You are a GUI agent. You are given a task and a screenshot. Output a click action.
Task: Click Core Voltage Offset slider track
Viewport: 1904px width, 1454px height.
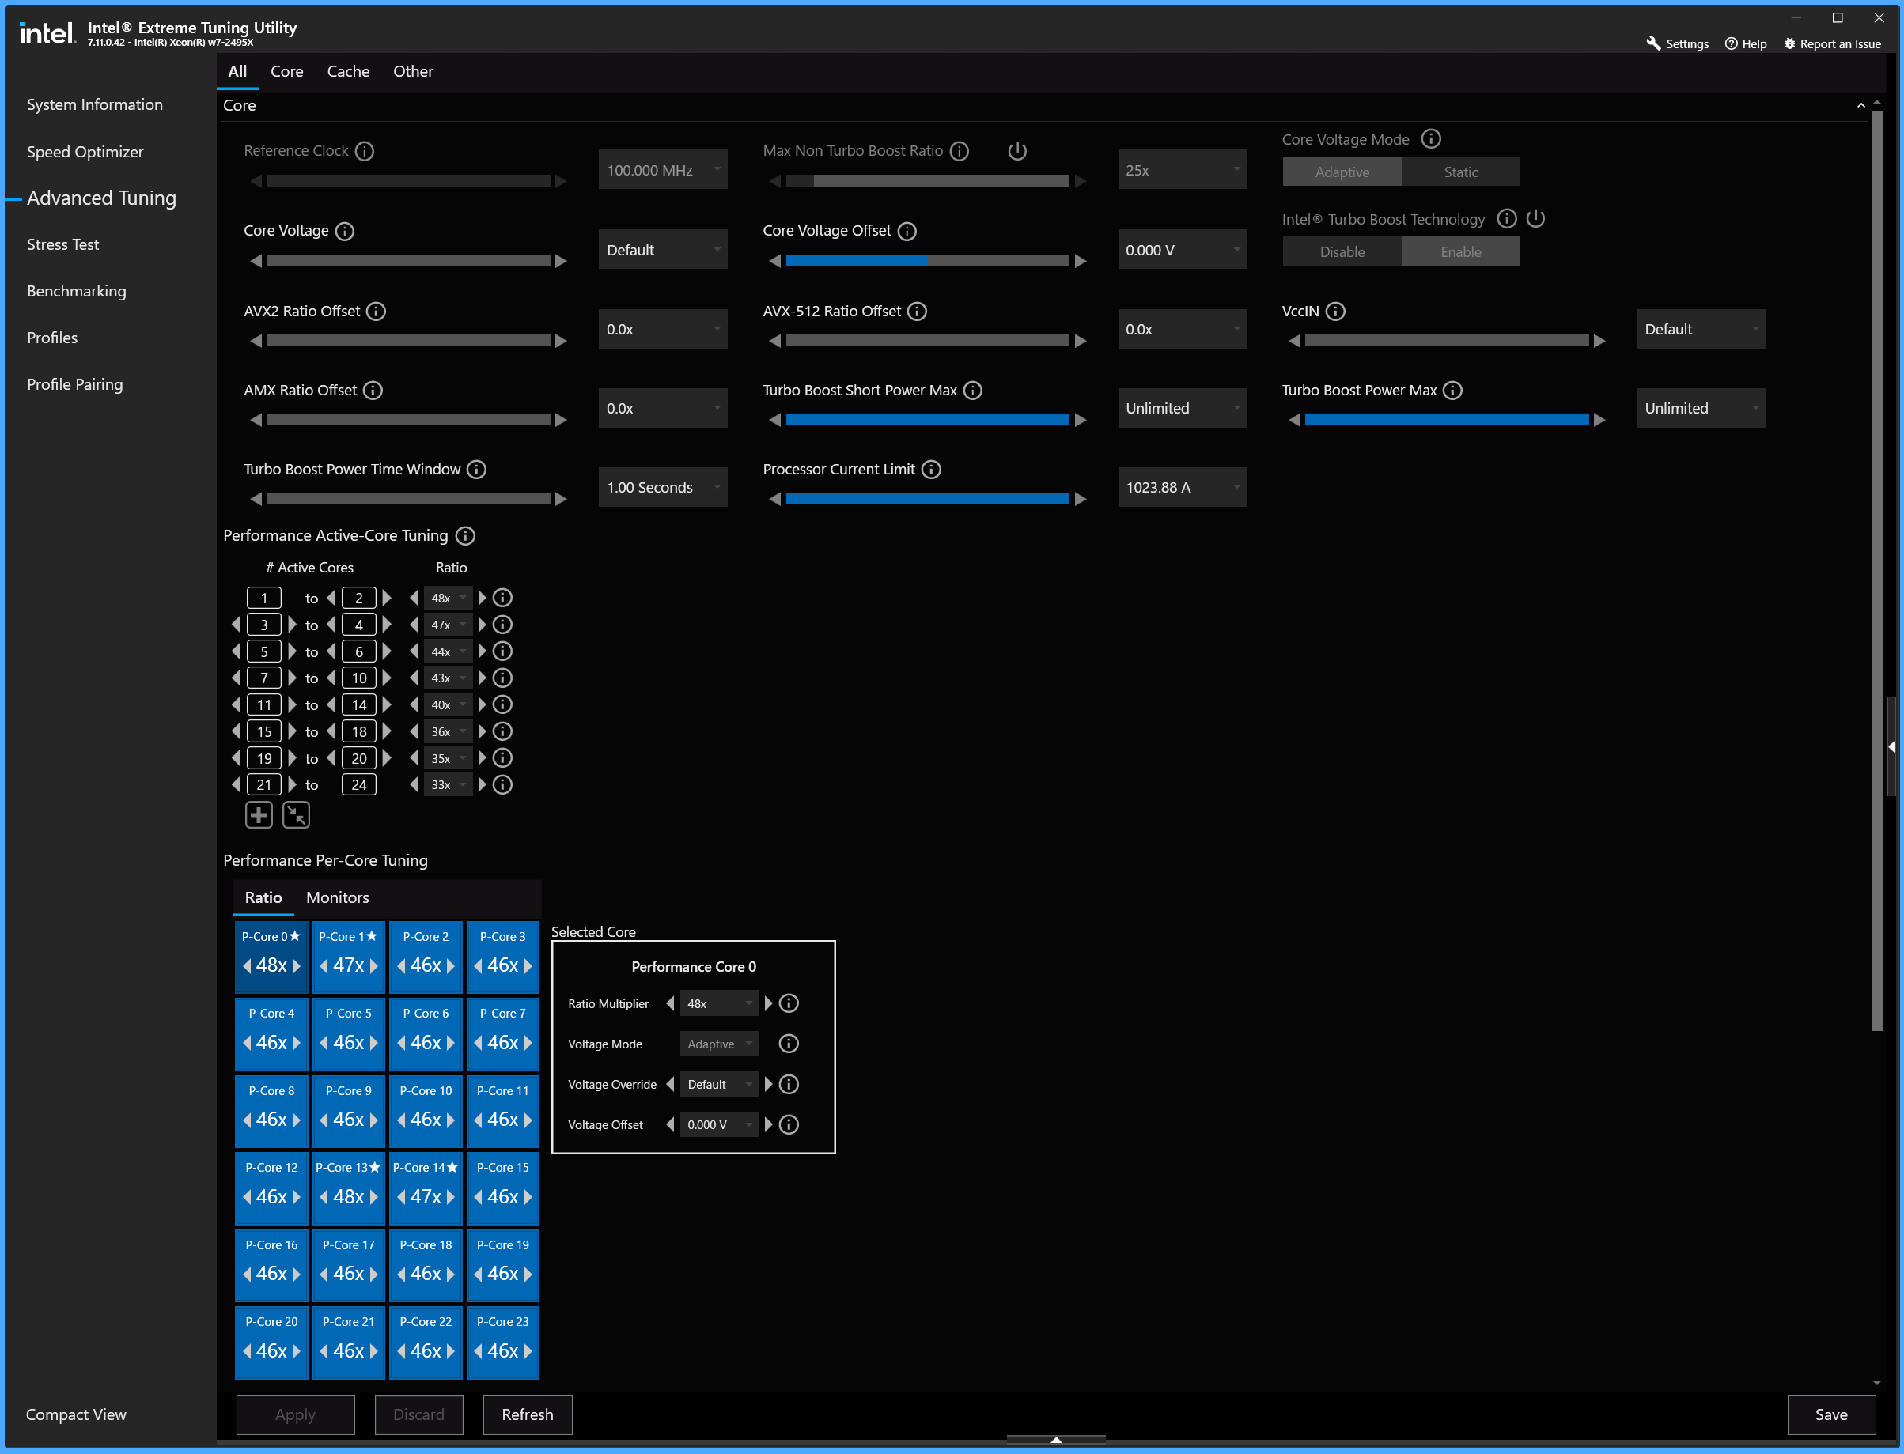[x=927, y=262]
